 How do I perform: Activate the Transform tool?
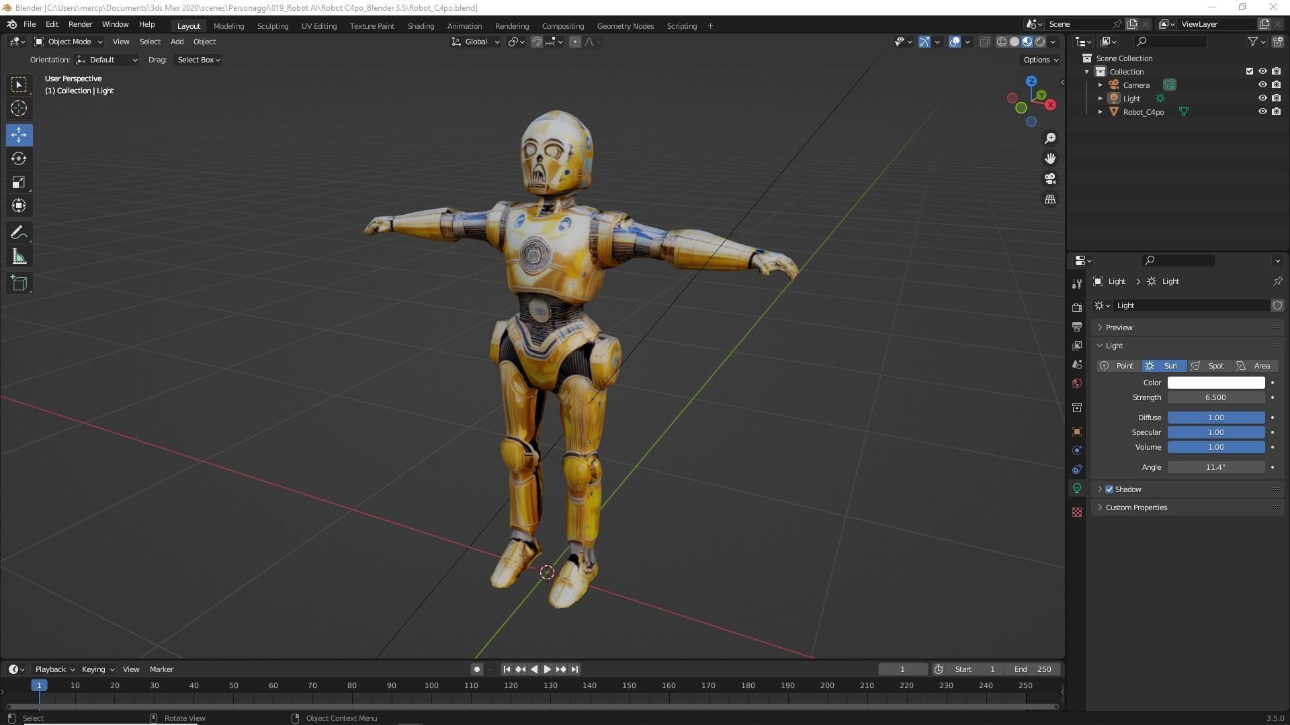click(x=19, y=205)
